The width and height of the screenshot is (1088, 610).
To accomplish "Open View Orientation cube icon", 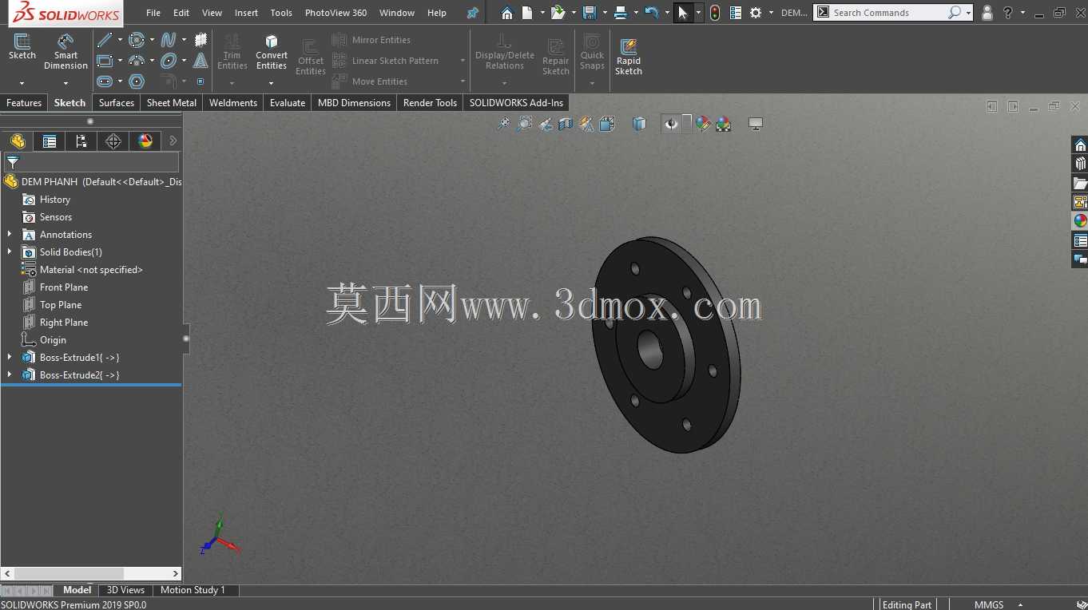I will click(607, 124).
